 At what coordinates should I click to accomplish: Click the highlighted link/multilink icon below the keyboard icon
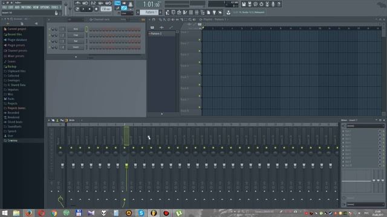[x=124, y=8]
